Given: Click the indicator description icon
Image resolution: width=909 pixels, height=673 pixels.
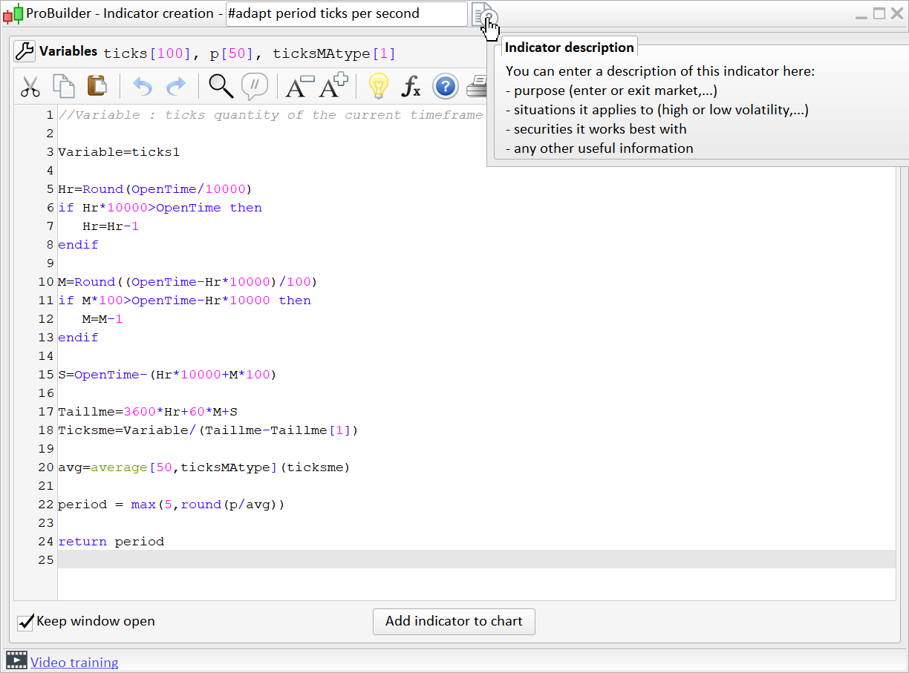Looking at the screenshot, I should click(x=484, y=14).
